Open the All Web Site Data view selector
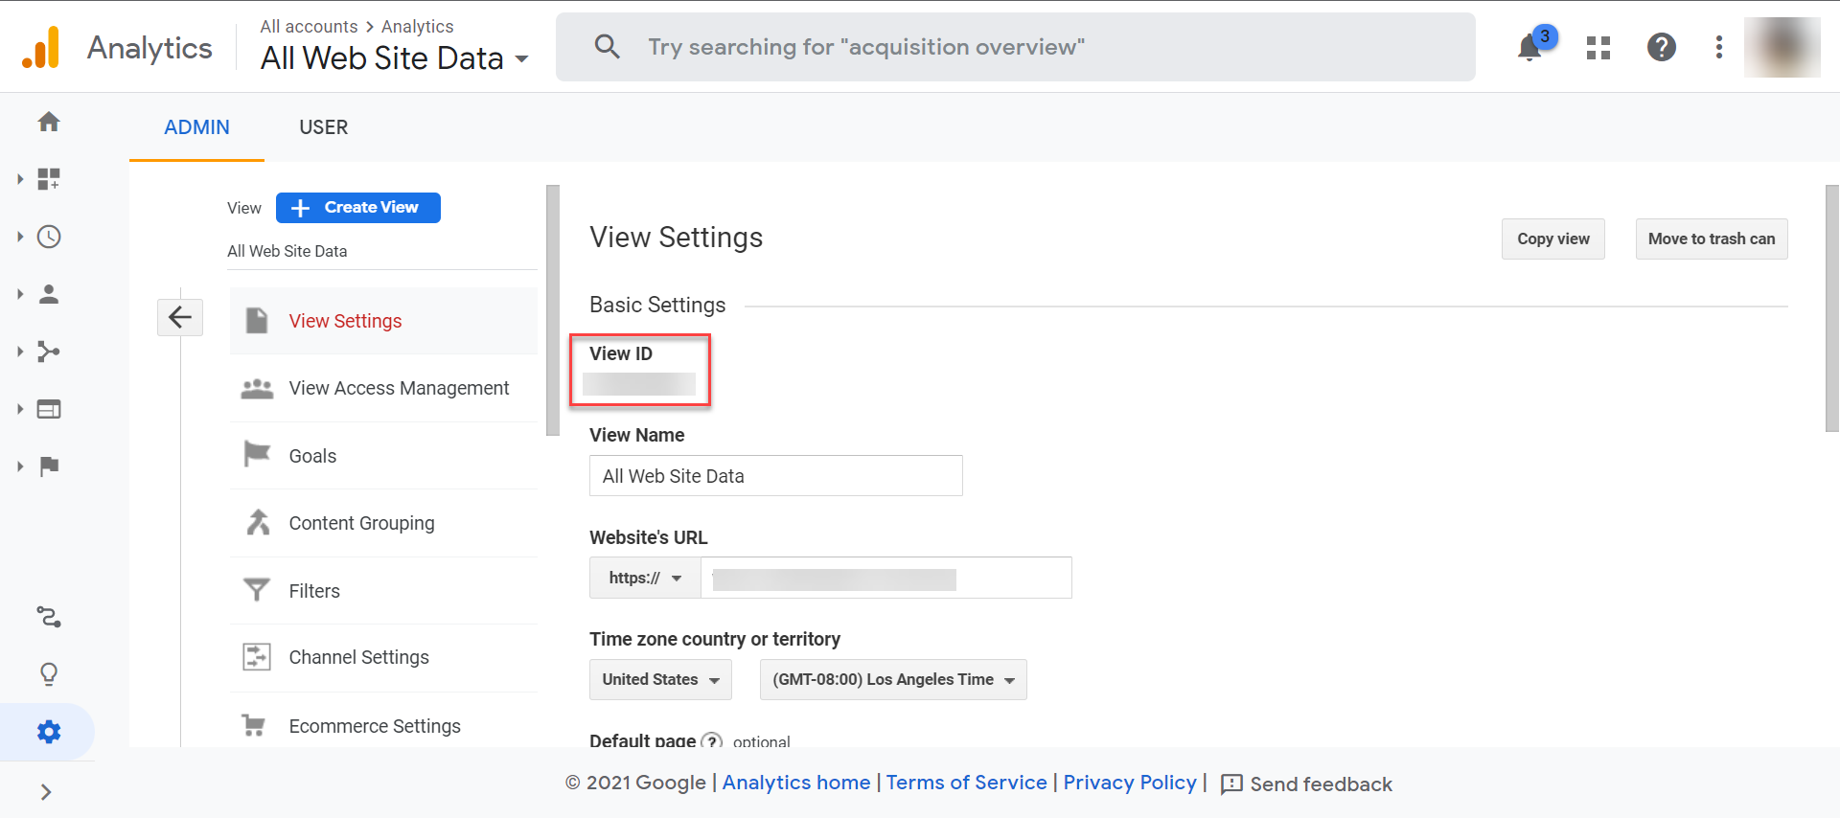The image size is (1840, 818). 395,58
